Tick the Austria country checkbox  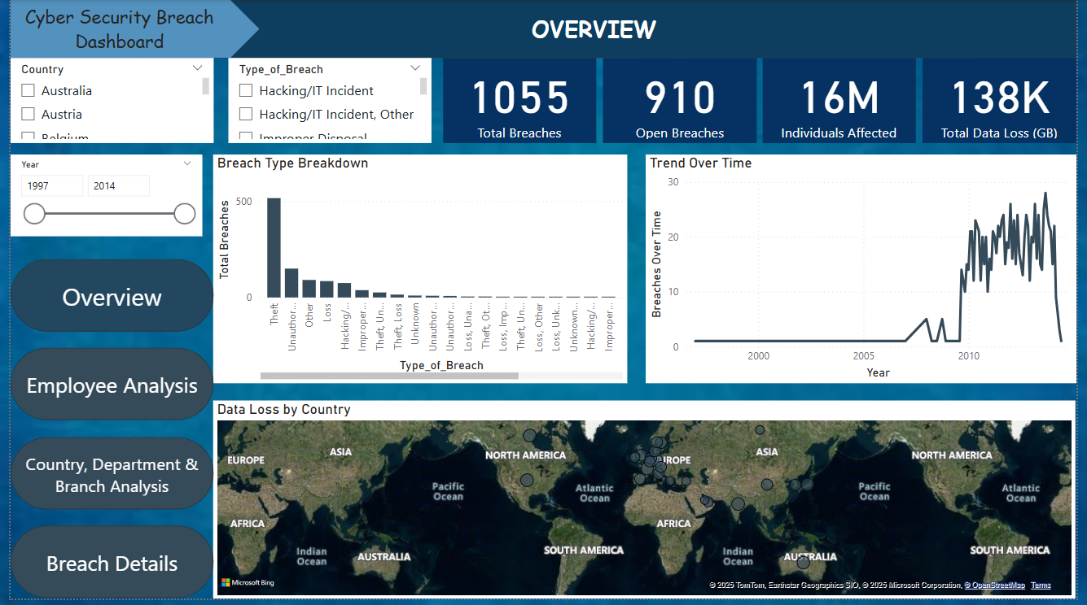[x=28, y=115]
